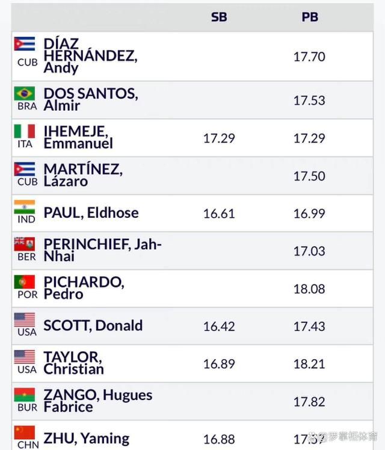This screenshot has width=385, height=450.
Task: Click the Brazil flag icon
Action: point(25,93)
